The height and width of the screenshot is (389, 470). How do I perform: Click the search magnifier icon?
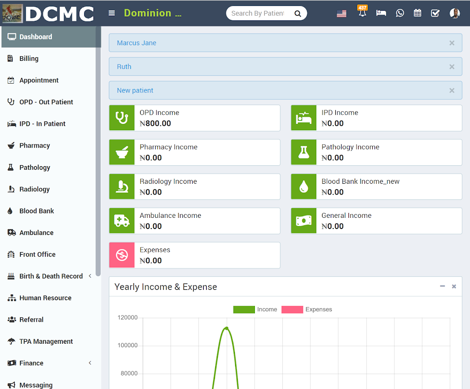[x=297, y=14]
